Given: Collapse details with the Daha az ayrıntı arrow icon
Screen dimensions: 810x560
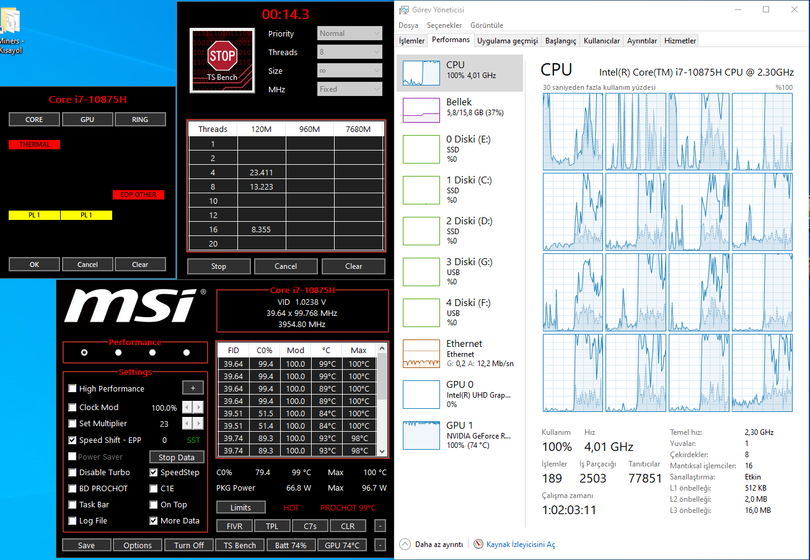Looking at the screenshot, I should (x=405, y=544).
